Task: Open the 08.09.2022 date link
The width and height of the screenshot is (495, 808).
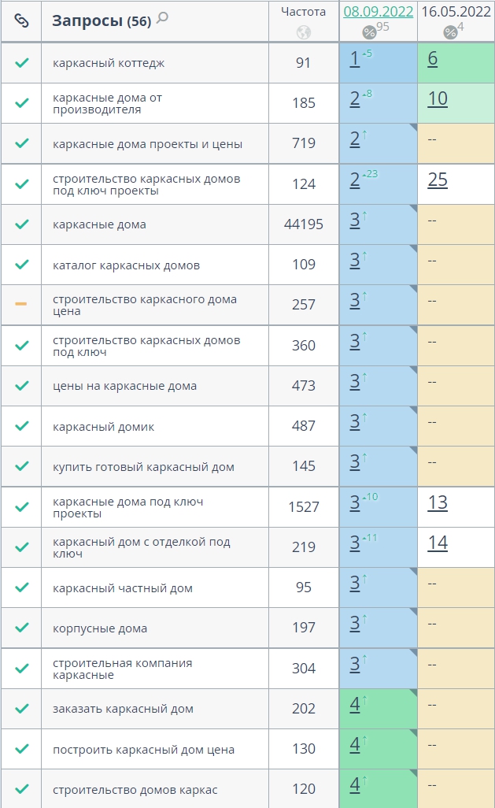Action: (x=378, y=12)
